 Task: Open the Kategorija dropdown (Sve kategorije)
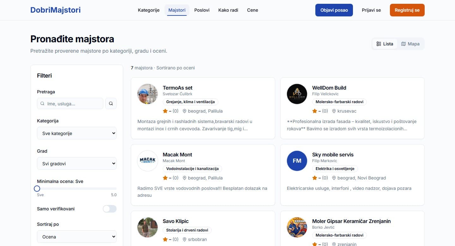click(77, 133)
